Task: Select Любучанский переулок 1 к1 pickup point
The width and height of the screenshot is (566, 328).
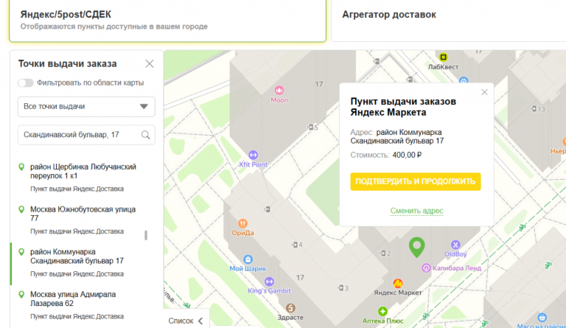Action: coord(83,178)
